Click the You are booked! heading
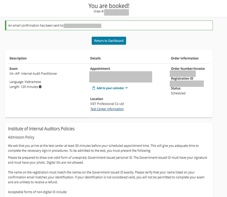 [109, 6]
